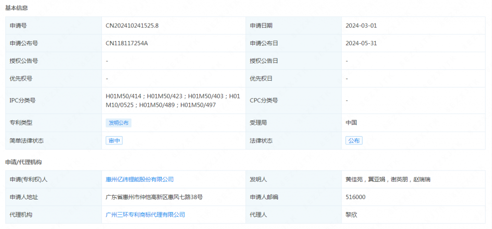Click the 审中 simple legal status tag
This screenshot has width=492, height=229.
point(114,141)
